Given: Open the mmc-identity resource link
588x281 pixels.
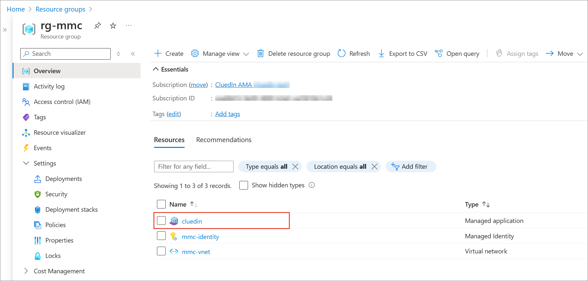Looking at the screenshot, I should click(200, 237).
